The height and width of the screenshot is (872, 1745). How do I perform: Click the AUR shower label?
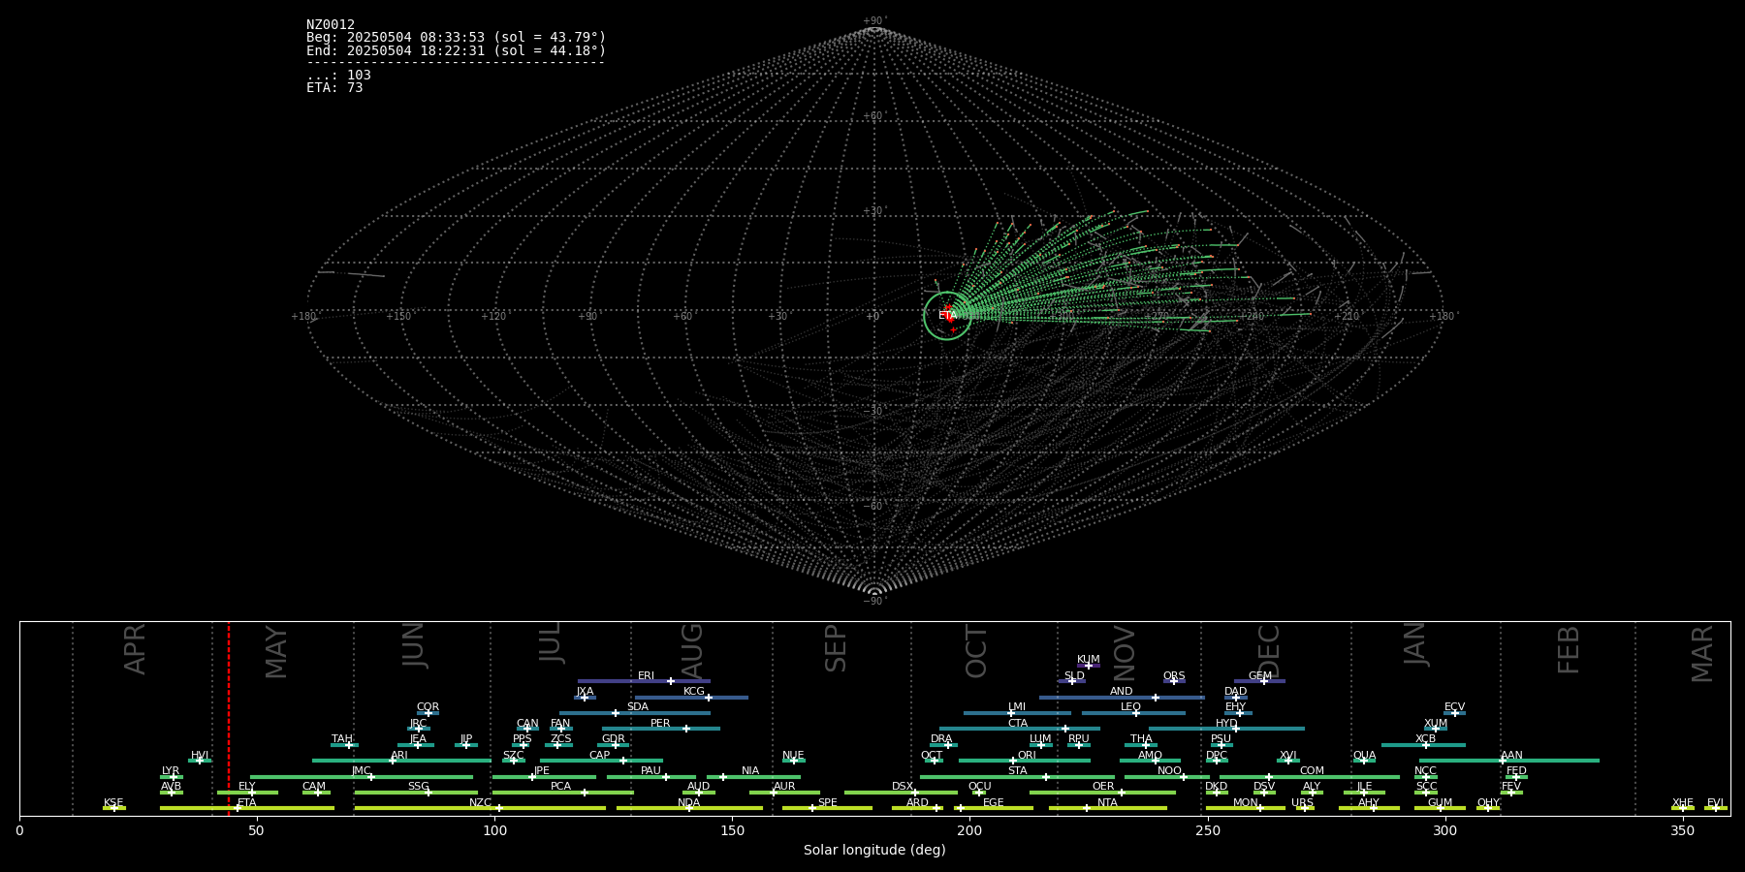(784, 787)
